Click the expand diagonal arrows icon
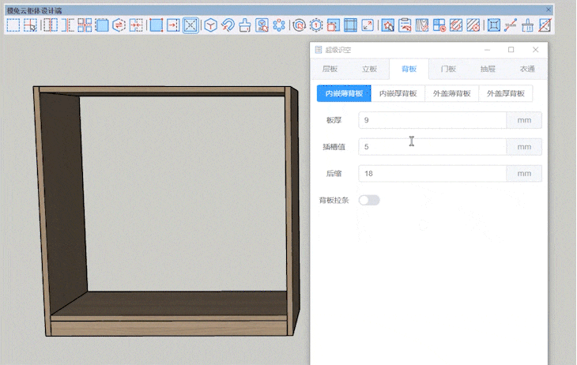 pyautogui.click(x=368, y=25)
